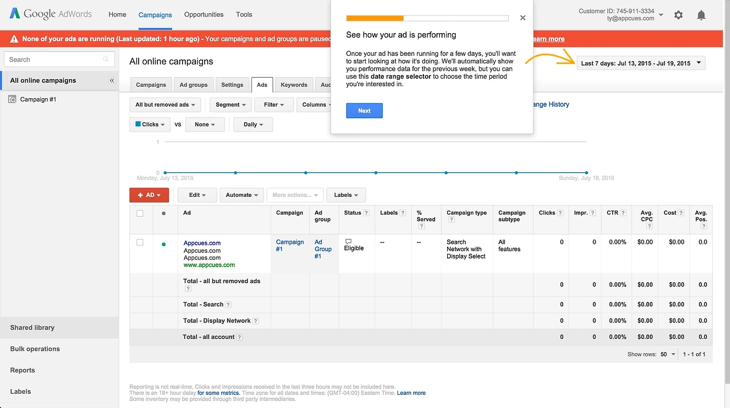
Task: Click the last data point on chart
Action: (x=586, y=172)
